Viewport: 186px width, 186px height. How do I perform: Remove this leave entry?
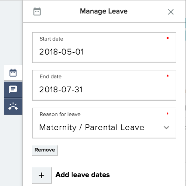coord(45,150)
